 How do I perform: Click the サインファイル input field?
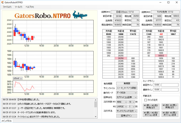tap(127, 88)
